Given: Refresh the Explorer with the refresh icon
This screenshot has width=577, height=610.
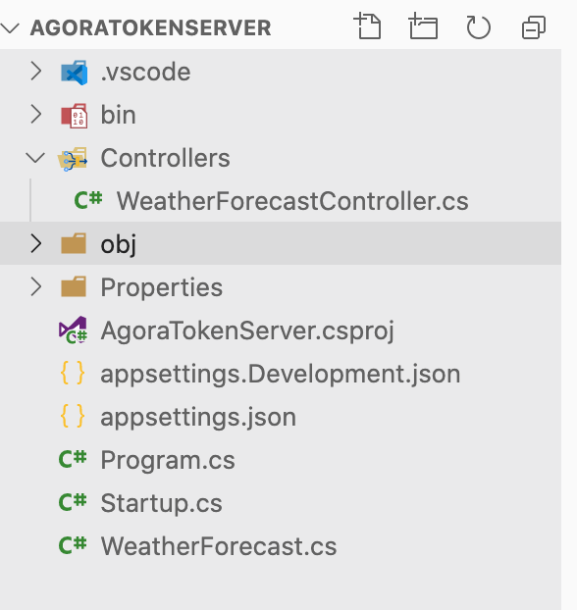Looking at the screenshot, I should click(478, 27).
